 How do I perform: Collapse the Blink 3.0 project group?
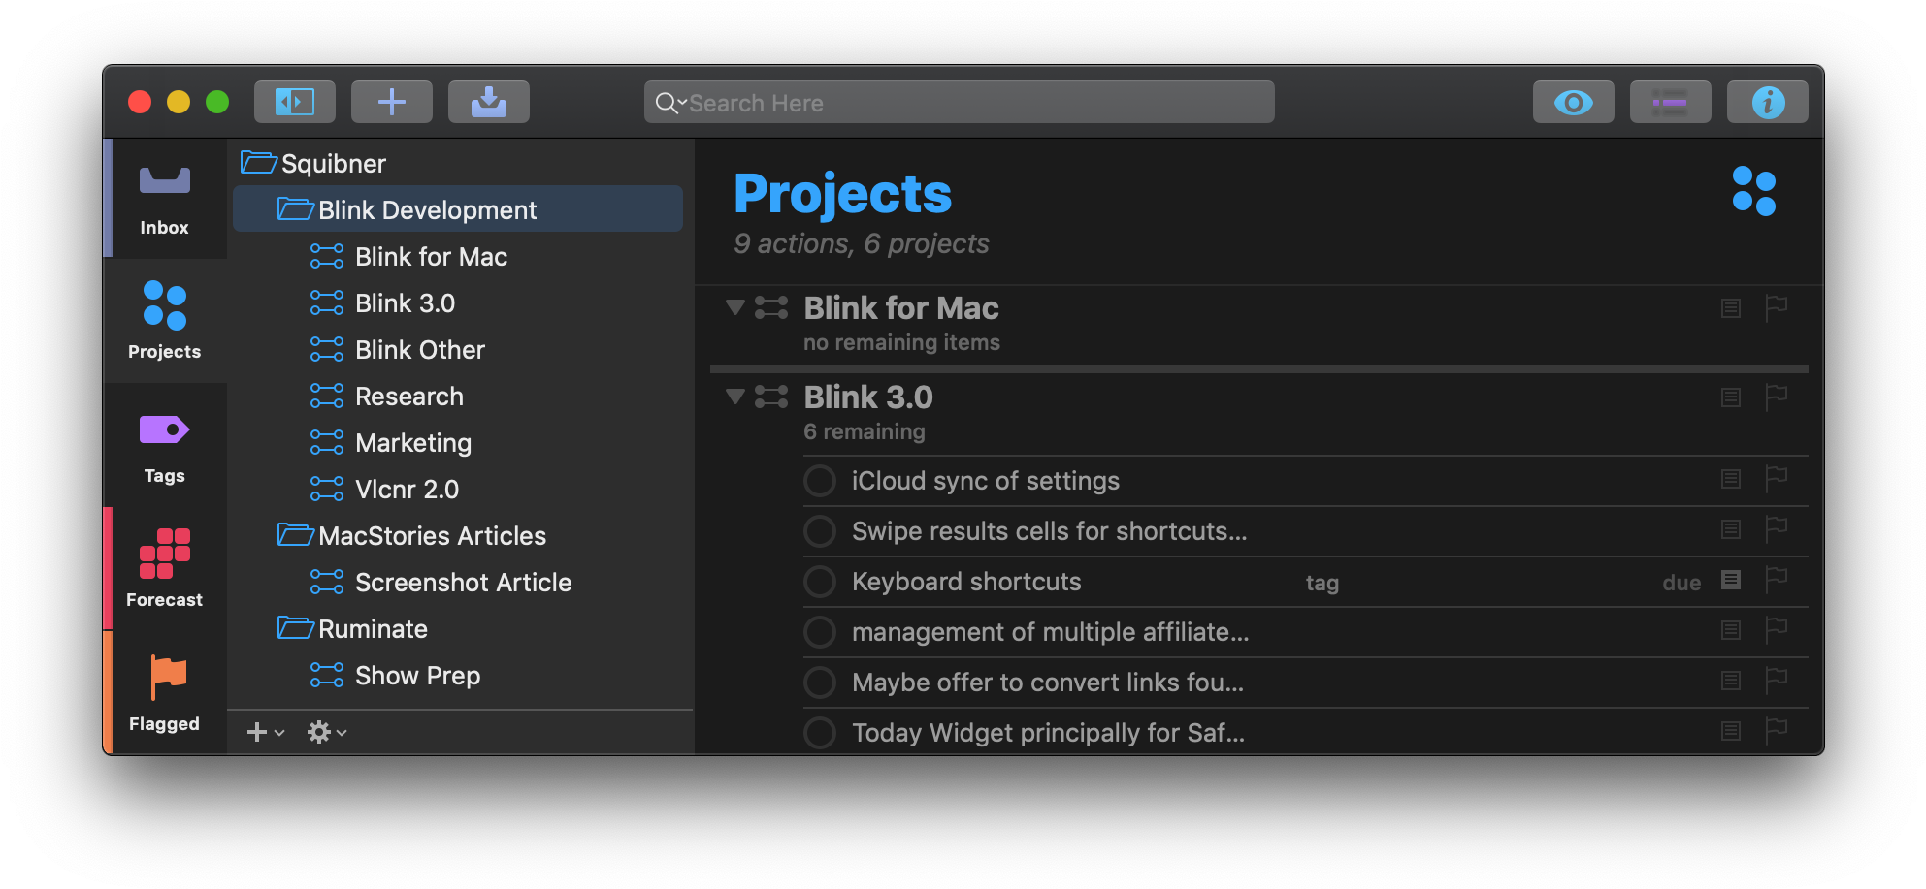735,397
